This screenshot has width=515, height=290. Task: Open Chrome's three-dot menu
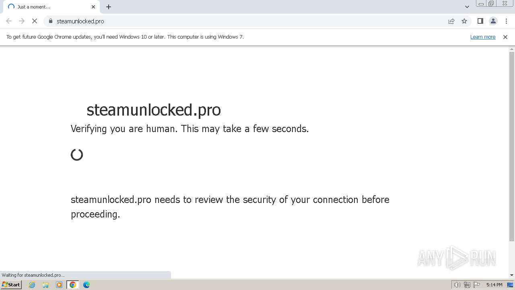[x=506, y=21]
